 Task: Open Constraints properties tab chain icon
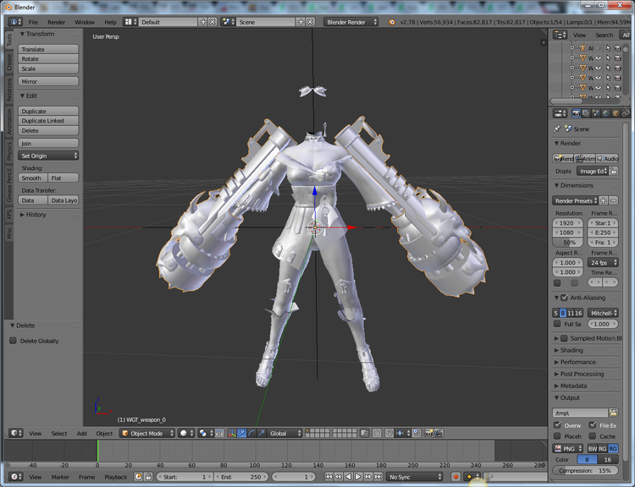point(626,113)
